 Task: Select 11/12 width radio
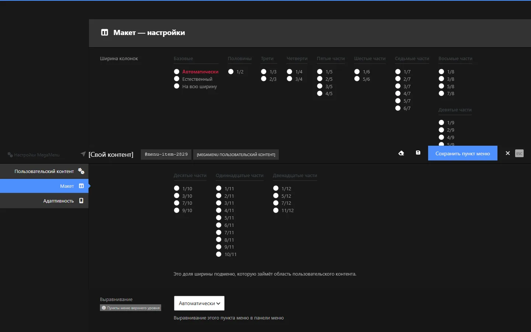tap(276, 210)
